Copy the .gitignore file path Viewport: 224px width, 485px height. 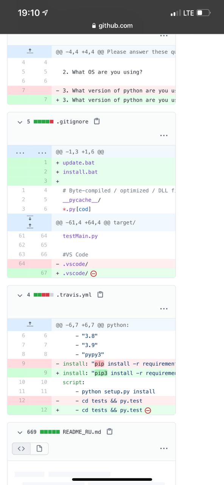click(x=97, y=122)
